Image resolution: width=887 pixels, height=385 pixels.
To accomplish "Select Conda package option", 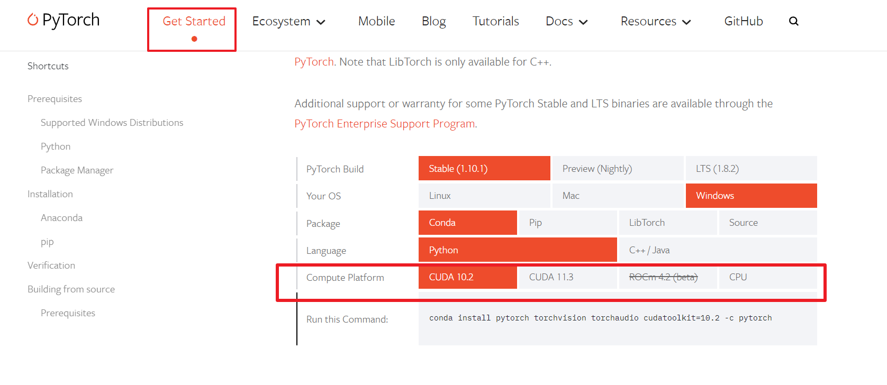I will point(467,223).
